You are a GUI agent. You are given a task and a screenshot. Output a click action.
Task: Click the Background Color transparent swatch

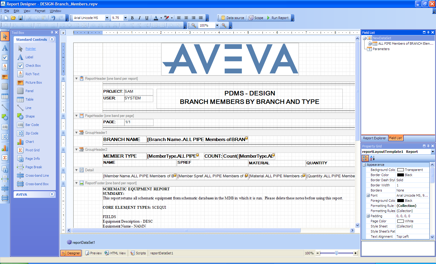400,170
